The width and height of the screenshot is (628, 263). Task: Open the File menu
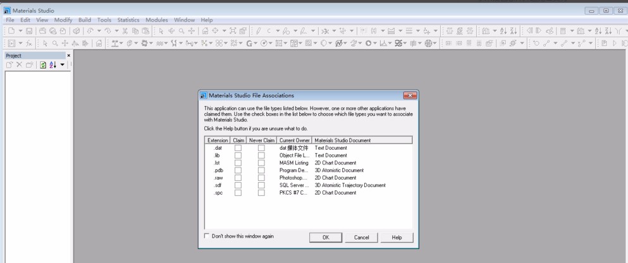10,20
